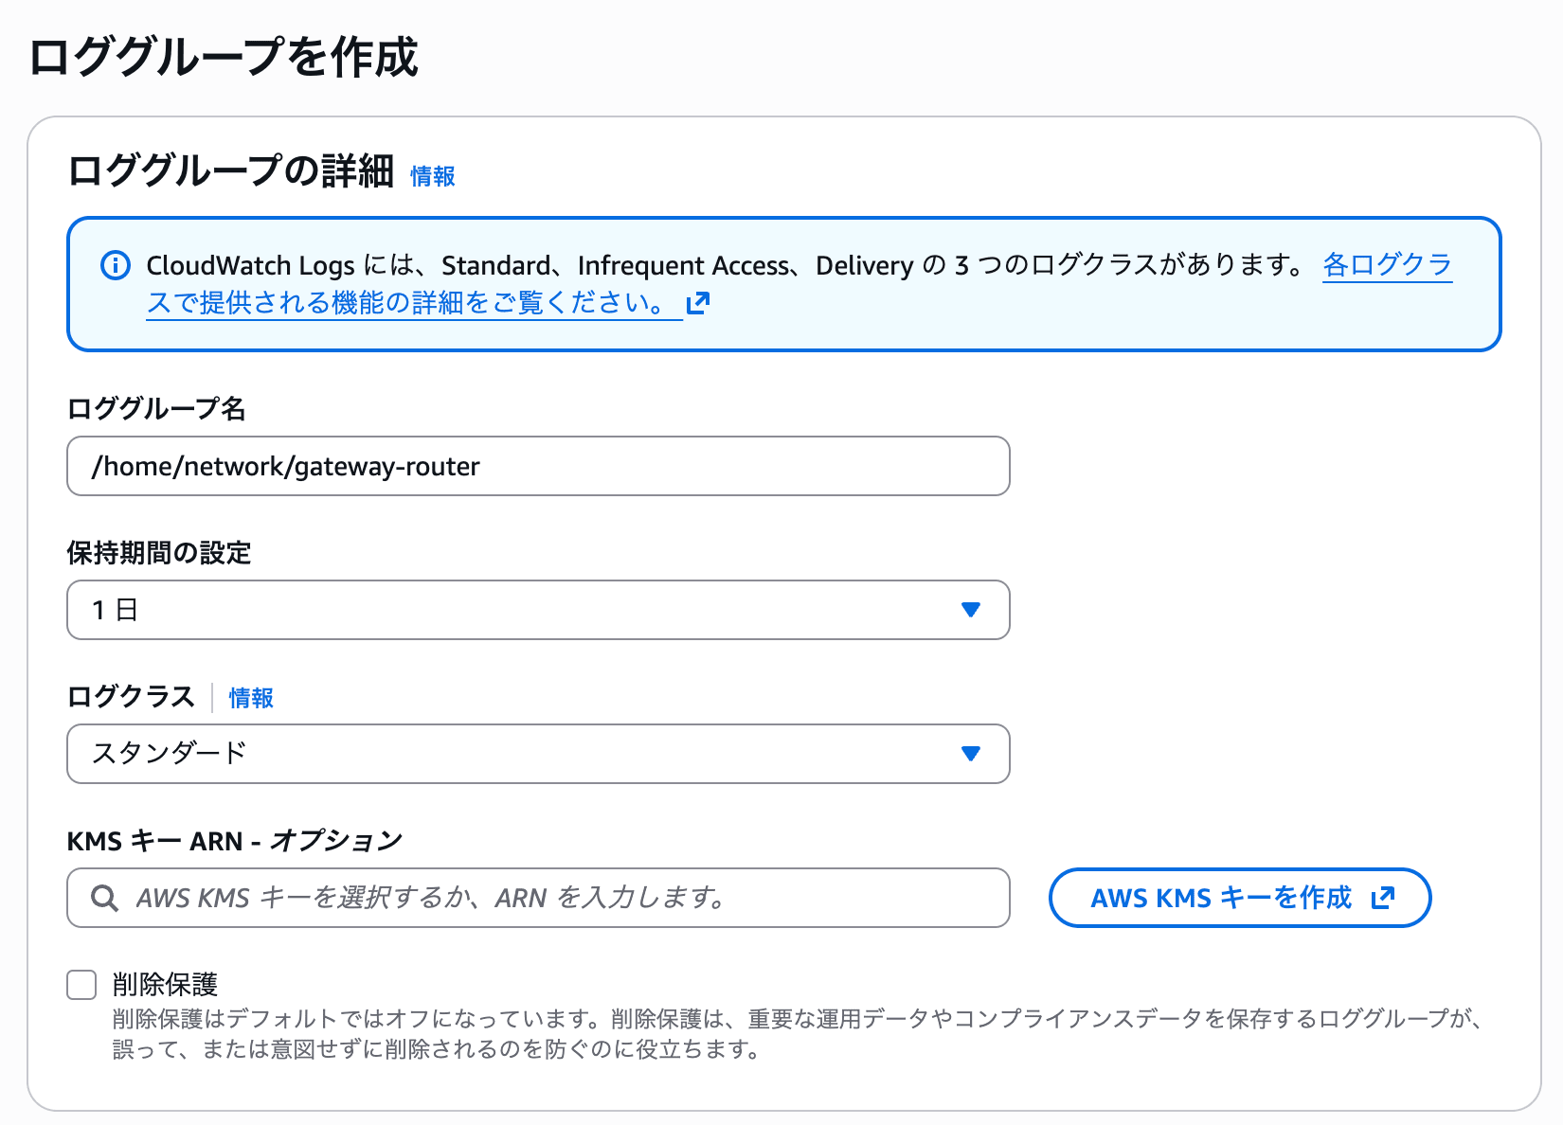Click the AWS KMS キーを作成 button

1240,898
